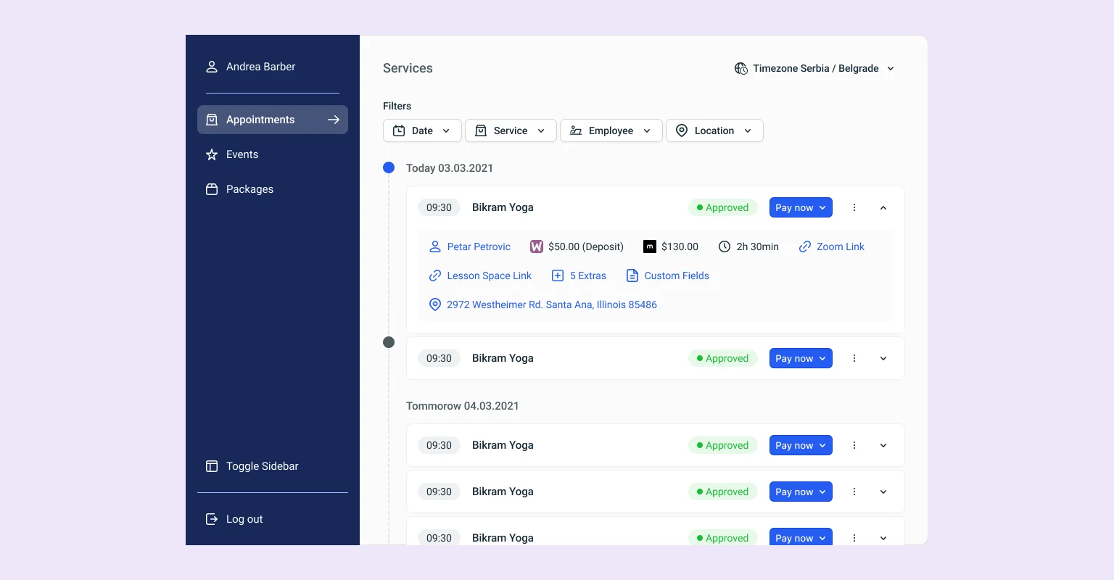Click the Mollie payment icon
The image size is (1114, 580).
click(x=650, y=246)
